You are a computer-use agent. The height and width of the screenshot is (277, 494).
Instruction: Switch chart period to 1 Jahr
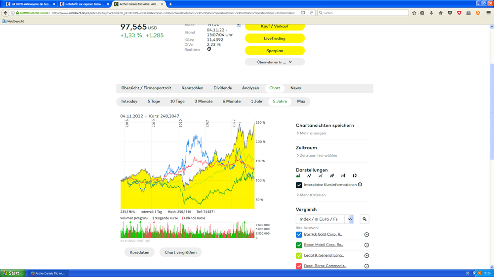tap(257, 101)
